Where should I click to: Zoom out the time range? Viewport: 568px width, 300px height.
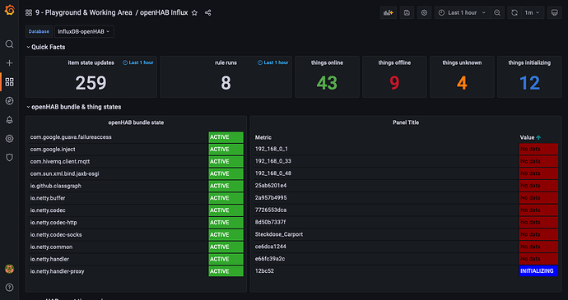(497, 12)
